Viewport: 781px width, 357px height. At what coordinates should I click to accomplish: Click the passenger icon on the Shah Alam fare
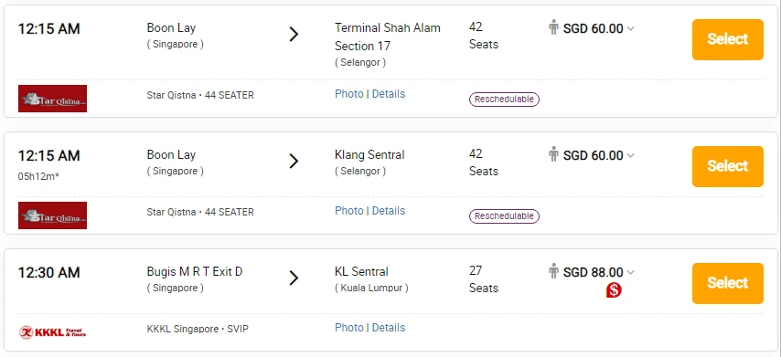tap(553, 27)
